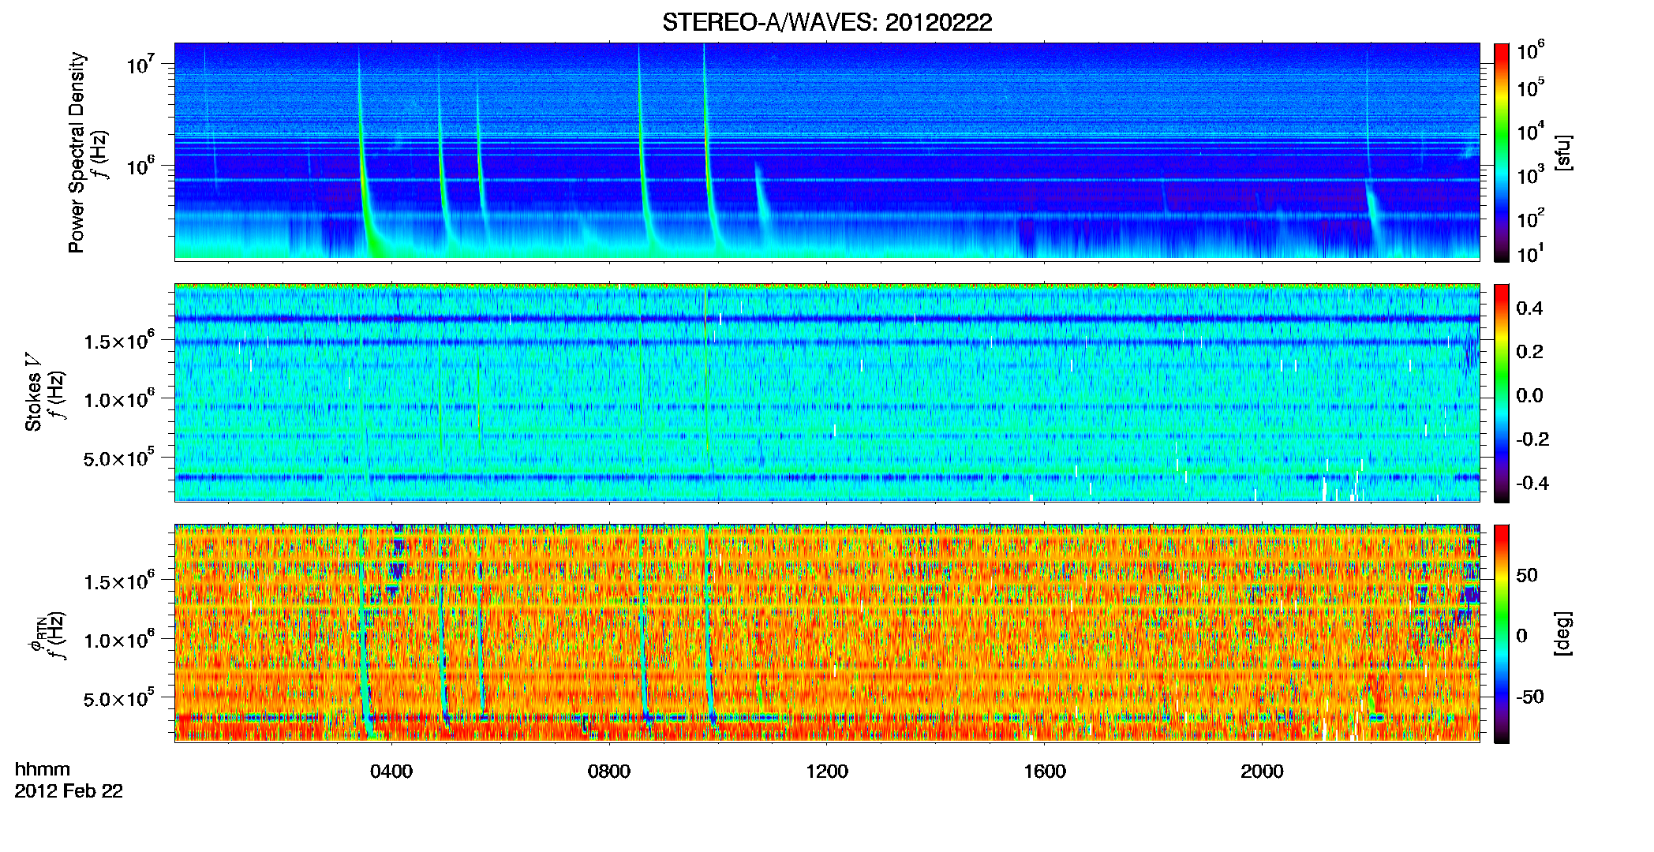Click the Stokes V colorbar
Viewport: 1654px width, 852px height.
pos(1501,393)
